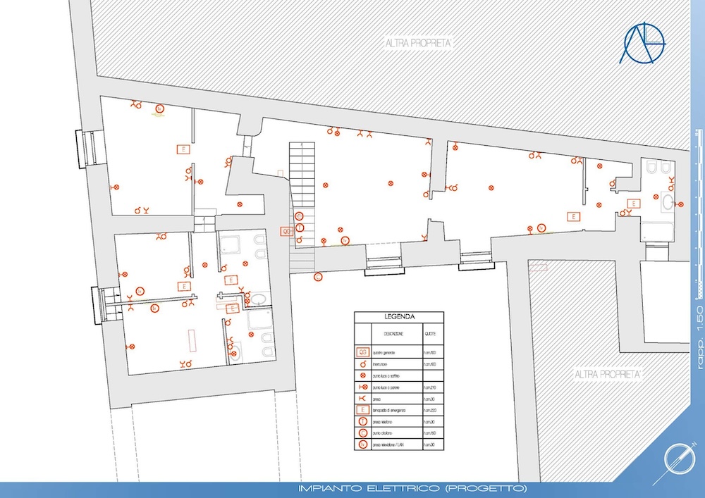Click the punto luce a parete legend symbol
This screenshot has width=705, height=498.
pos(364,388)
